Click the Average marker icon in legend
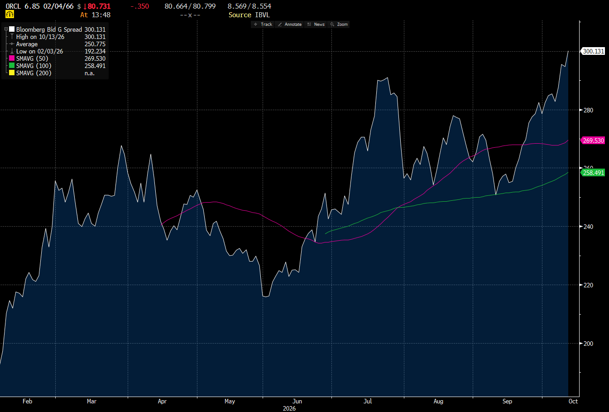This screenshot has width=609, height=412. (12, 44)
